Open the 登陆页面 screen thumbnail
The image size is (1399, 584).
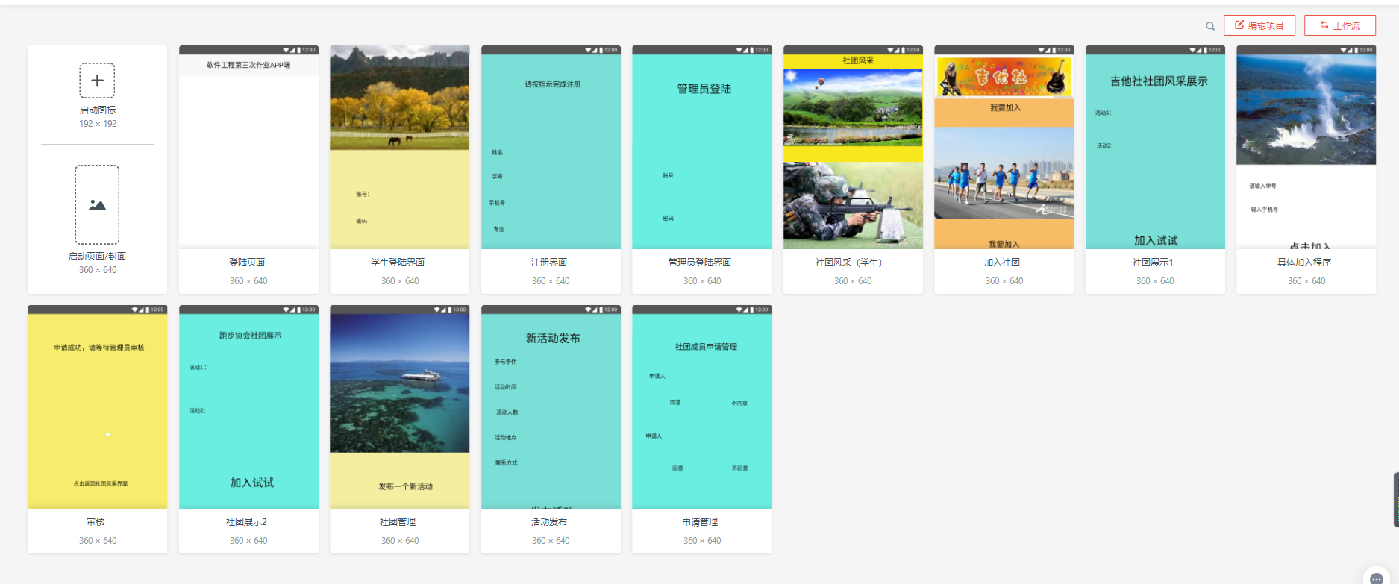[248, 147]
